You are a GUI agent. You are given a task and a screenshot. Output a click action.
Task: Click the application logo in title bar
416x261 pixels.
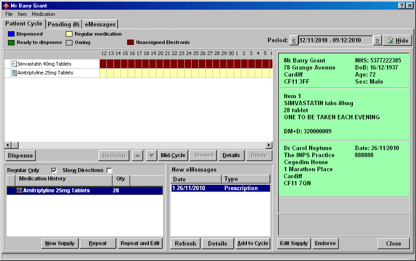click(6, 6)
